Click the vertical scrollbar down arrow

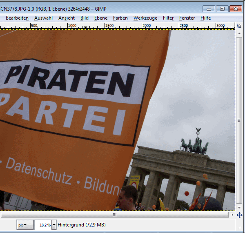point(239,208)
